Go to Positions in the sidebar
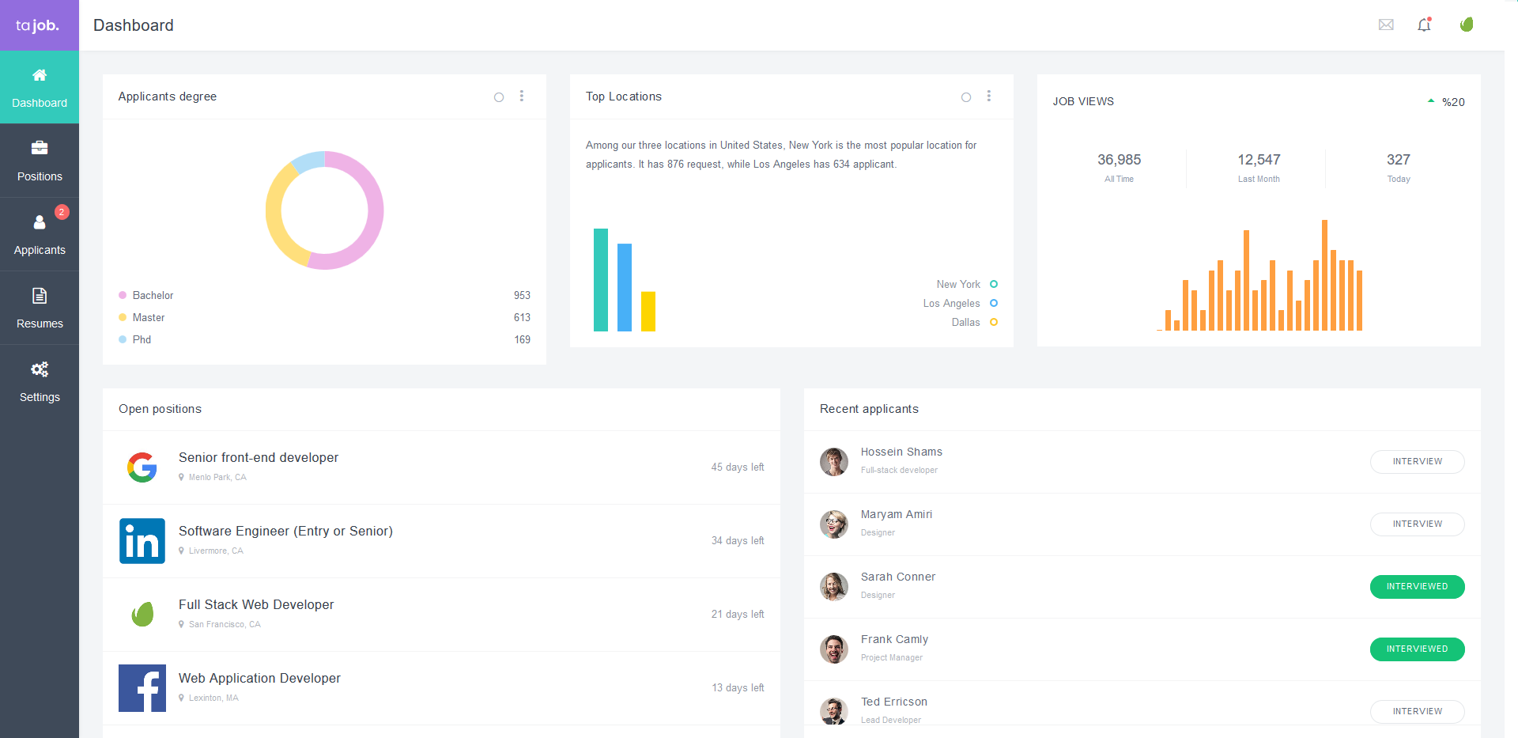This screenshot has height=738, width=1518. click(x=40, y=161)
